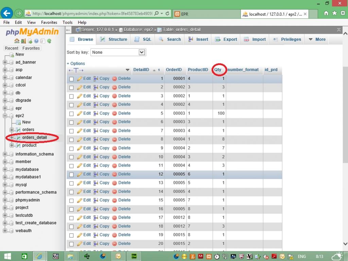
Task: Click the red Delete icon for DetailID 10
Action: (115, 157)
